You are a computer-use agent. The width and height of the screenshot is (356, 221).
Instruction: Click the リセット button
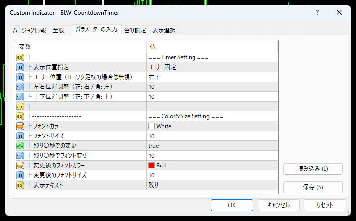325,205
